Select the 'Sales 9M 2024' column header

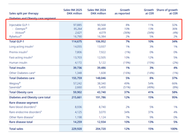tap(97, 12)
